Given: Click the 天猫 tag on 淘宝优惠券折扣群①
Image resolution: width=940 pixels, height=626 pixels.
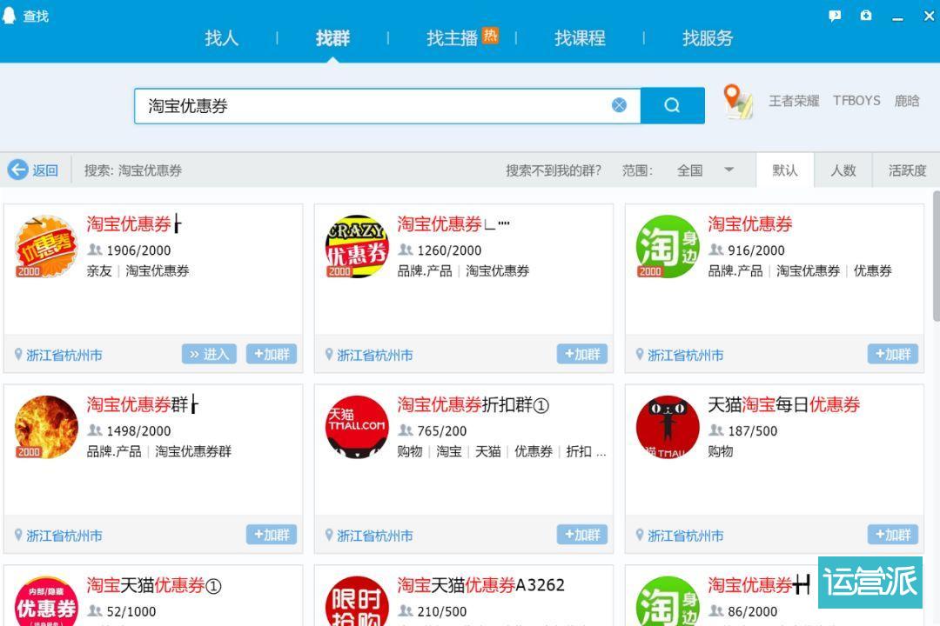Looking at the screenshot, I should [x=488, y=452].
